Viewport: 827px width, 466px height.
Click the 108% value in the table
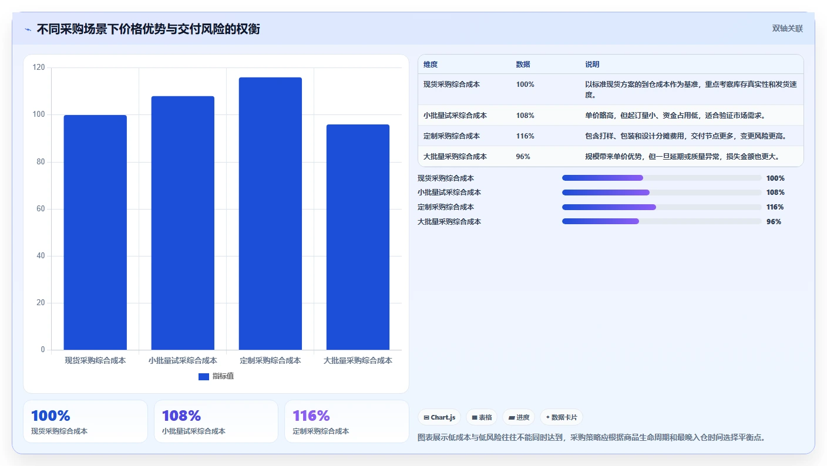pos(525,116)
